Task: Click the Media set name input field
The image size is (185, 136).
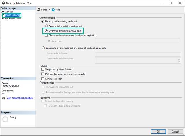Action: point(138,40)
